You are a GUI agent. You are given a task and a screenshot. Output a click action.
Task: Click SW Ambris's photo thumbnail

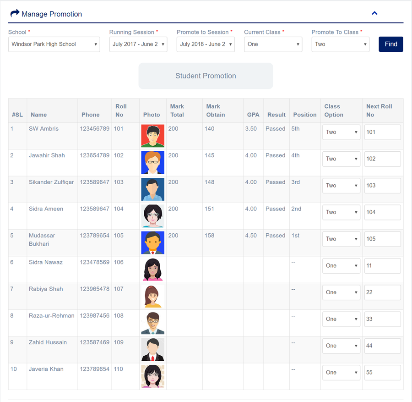click(x=153, y=136)
